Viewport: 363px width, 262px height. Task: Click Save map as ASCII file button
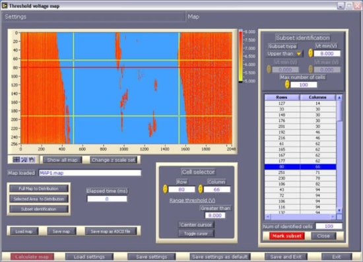[110, 231]
